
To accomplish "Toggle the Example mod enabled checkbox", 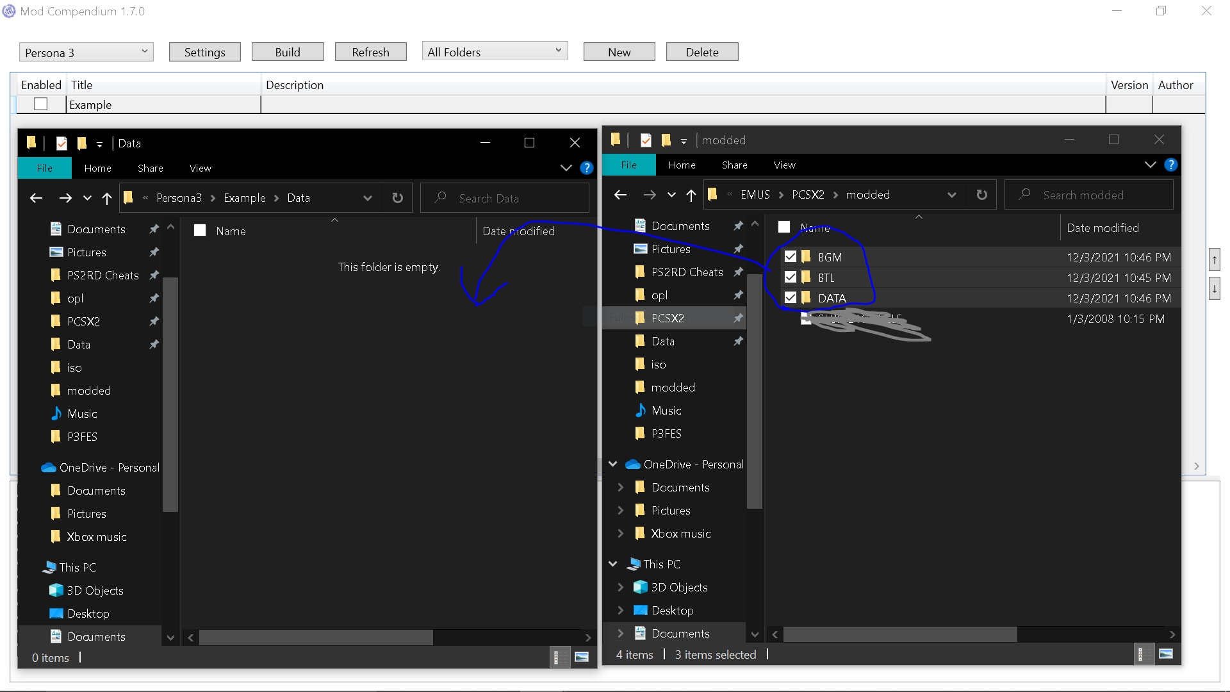I will coord(40,105).
